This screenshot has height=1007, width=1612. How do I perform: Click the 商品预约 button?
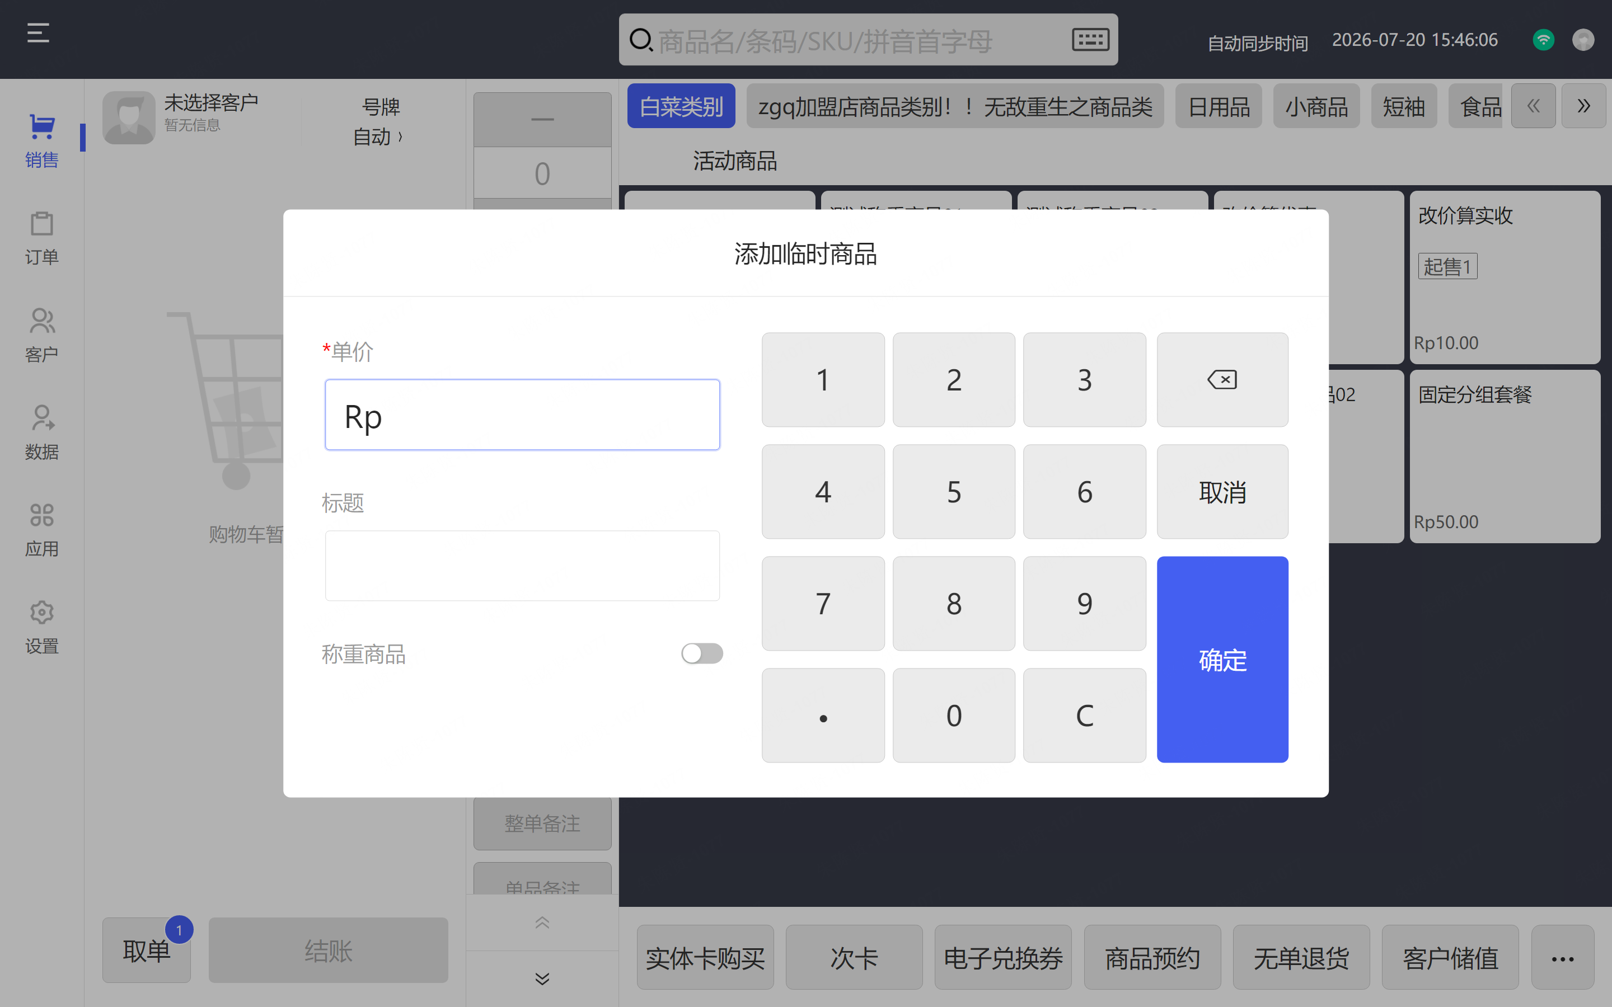click(1152, 958)
